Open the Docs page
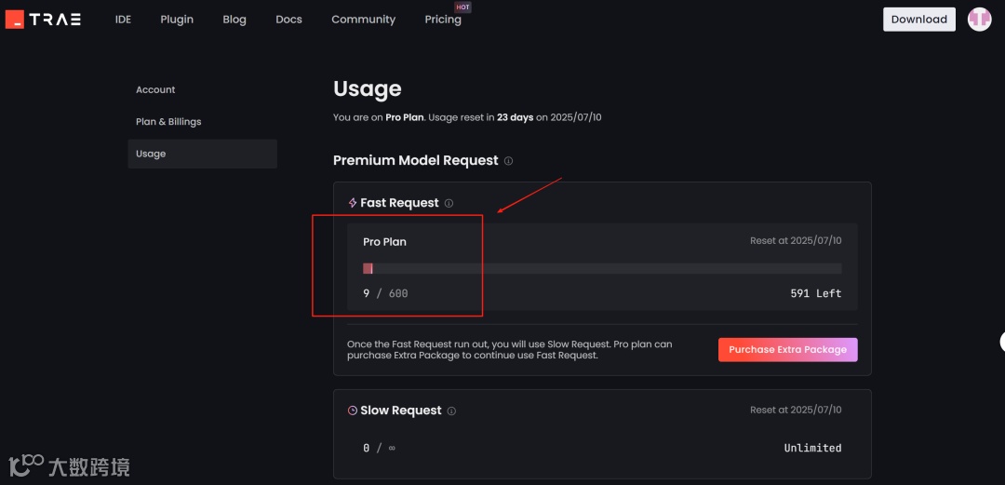Screen dimensions: 1005x485 tap(288, 20)
